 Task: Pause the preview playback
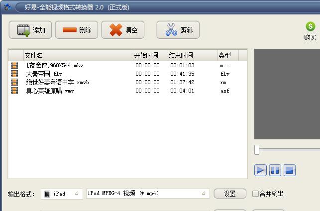tap(275, 170)
